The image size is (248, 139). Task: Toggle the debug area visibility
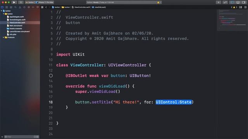coord(238,2)
